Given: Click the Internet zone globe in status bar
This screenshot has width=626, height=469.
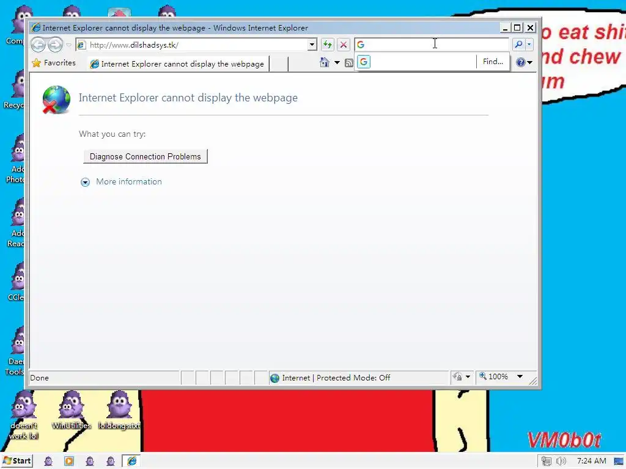Looking at the screenshot, I should pos(274,377).
